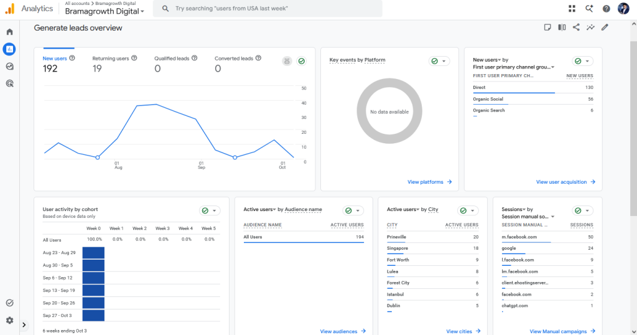Screen dimensions: 637x335
Task: Click the chatgpt.com session source row
Action: point(547,306)
